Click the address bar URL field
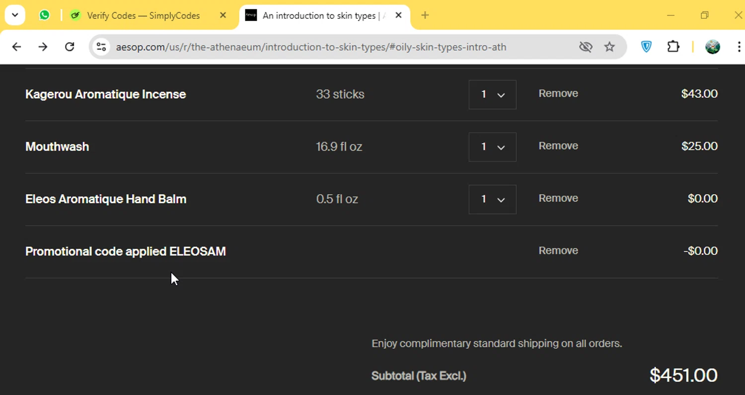Viewport: 745px width, 395px height. pos(311,47)
